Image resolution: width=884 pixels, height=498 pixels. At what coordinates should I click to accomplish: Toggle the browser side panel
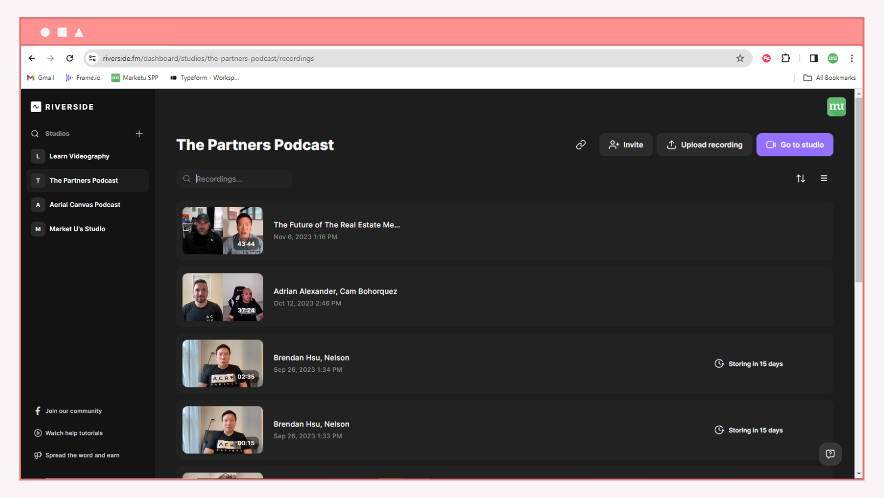(x=814, y=58)
